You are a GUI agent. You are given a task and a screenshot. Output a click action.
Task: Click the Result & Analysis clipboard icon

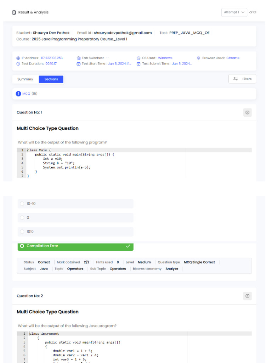pyautogui.click(x=14, y=12)
